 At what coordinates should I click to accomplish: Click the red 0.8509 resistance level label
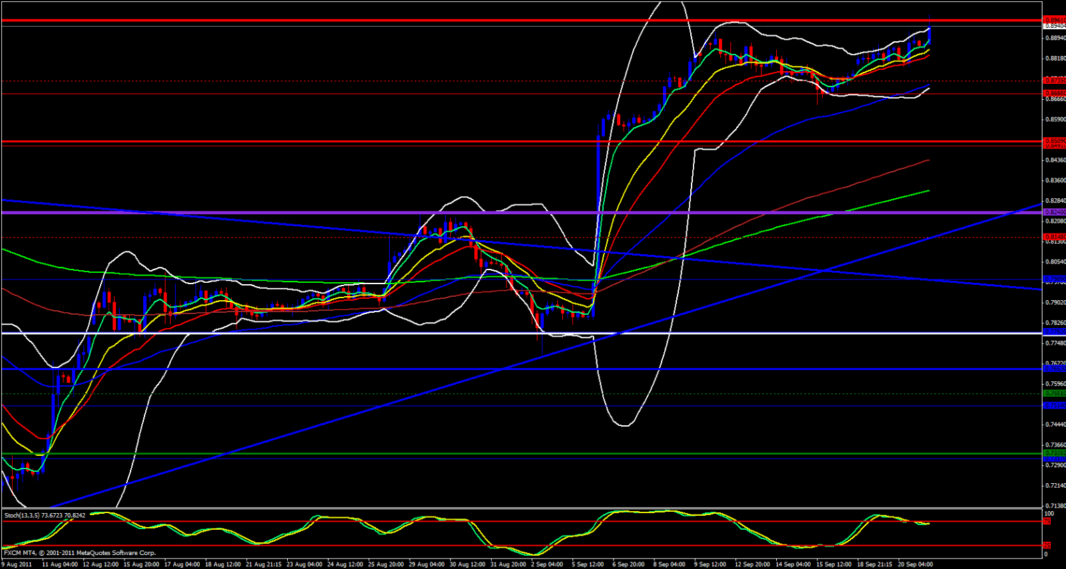click(x=1054, y=140)
